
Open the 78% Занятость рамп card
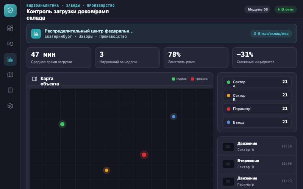point(196,58)
